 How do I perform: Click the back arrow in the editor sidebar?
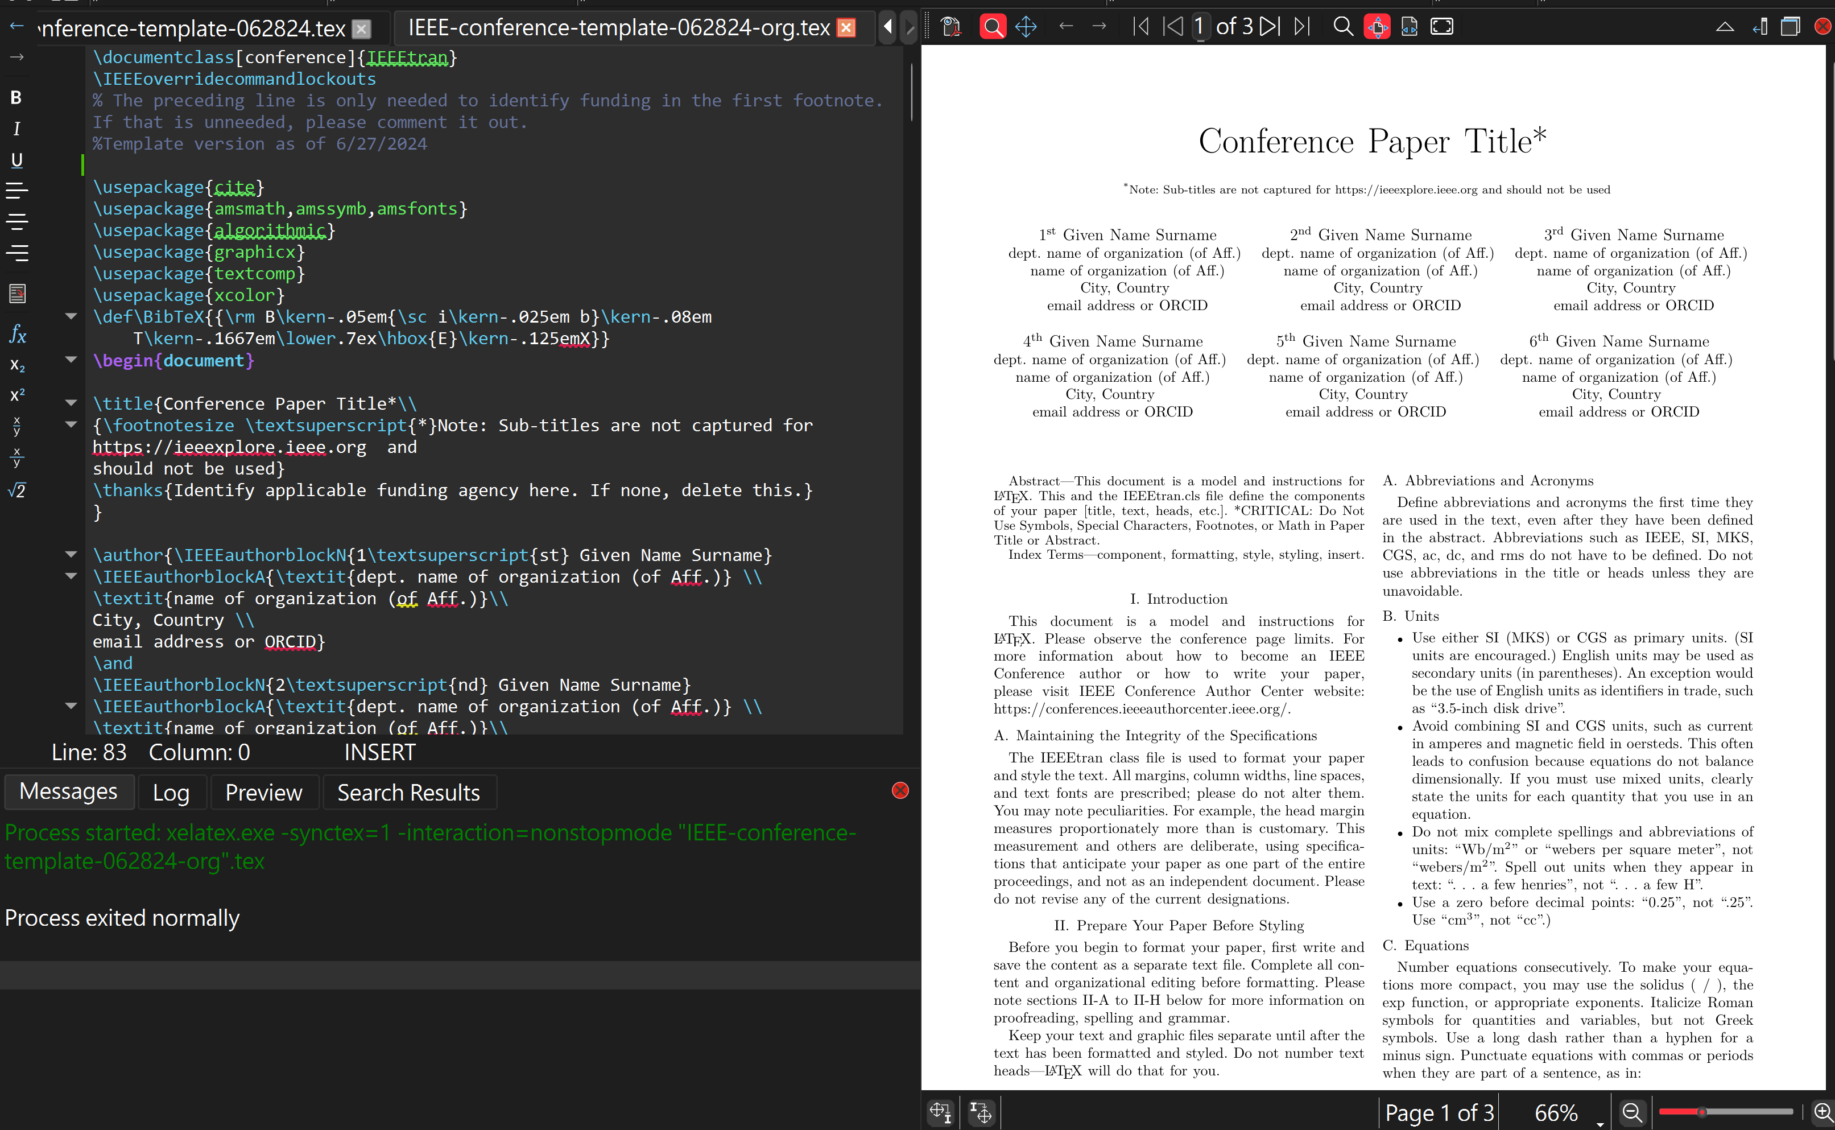pyautogui.click(x=16, y=27)
